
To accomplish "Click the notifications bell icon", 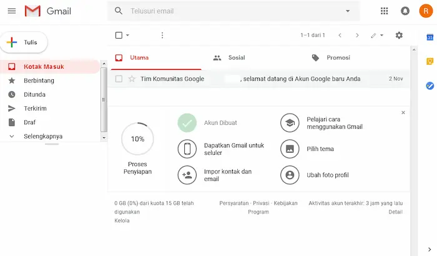I will [405, 11].
